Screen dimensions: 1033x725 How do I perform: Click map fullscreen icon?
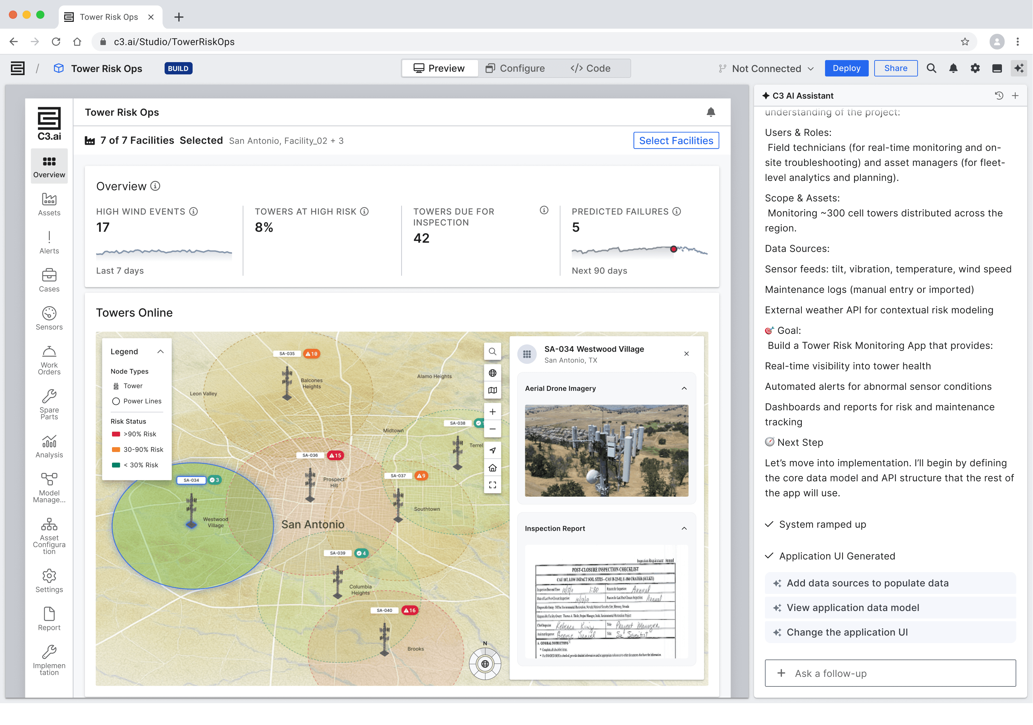pos(492,485)
